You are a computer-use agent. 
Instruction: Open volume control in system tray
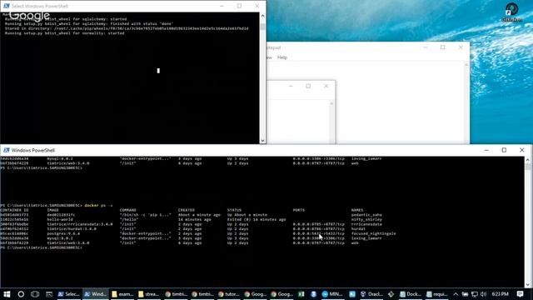[x=483, y=294]
